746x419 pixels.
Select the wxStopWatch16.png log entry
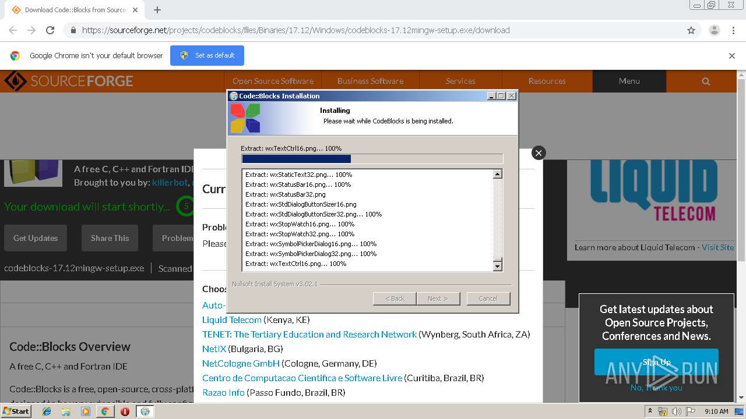pyautogui.click(x=300, y=224)
